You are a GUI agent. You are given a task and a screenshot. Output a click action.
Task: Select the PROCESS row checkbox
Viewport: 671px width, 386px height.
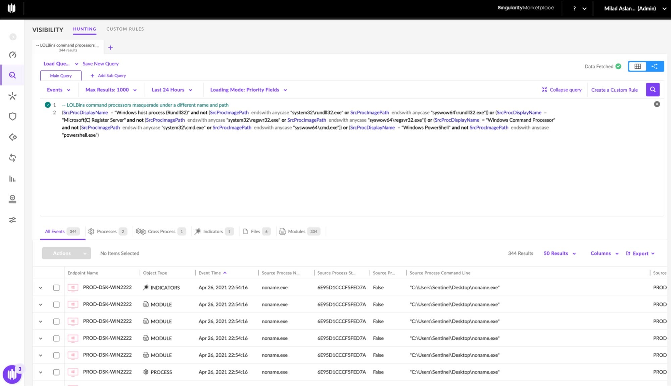click(56, 372)
